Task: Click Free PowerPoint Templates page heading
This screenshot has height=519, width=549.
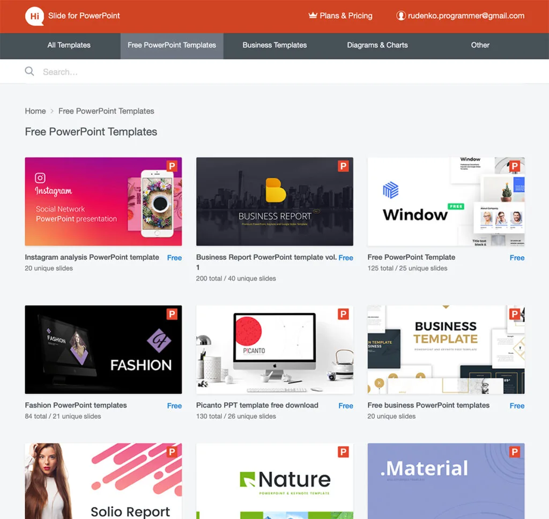Action: 91,132
